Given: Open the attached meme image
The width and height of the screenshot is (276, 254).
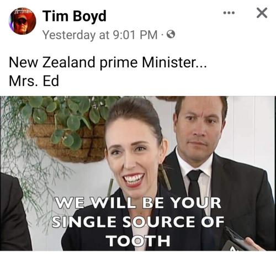Looking at the screenshot, I should pos(137,173).
